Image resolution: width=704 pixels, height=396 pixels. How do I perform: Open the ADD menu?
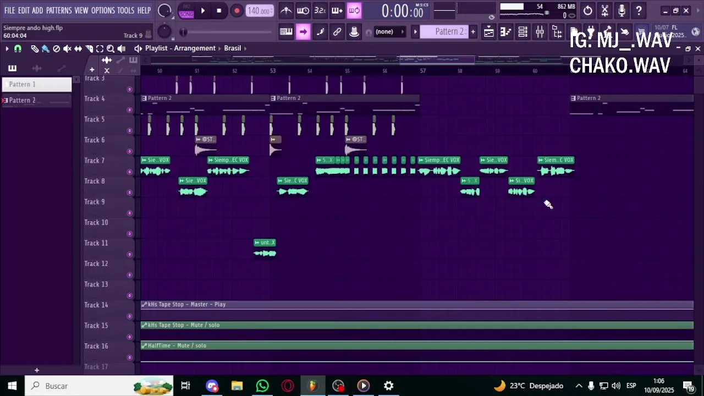(37, 10)
